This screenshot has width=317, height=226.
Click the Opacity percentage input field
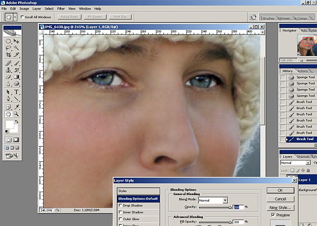tap(238, 207)
